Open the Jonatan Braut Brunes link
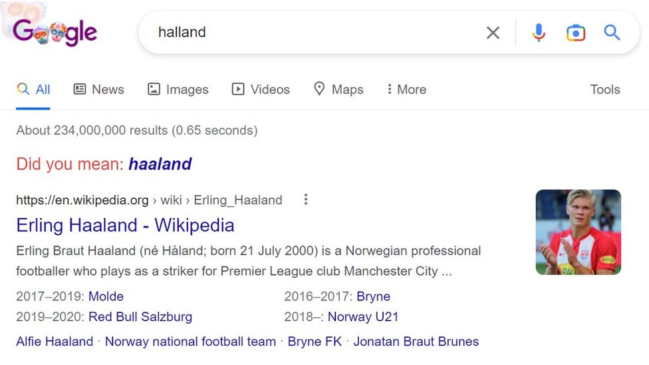This screenshot has height=365, width=649. 416,342
